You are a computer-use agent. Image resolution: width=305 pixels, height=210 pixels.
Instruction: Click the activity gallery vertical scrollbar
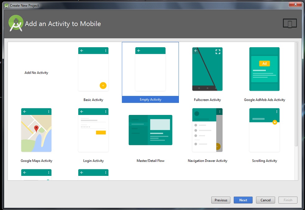(x=296, y=94)
